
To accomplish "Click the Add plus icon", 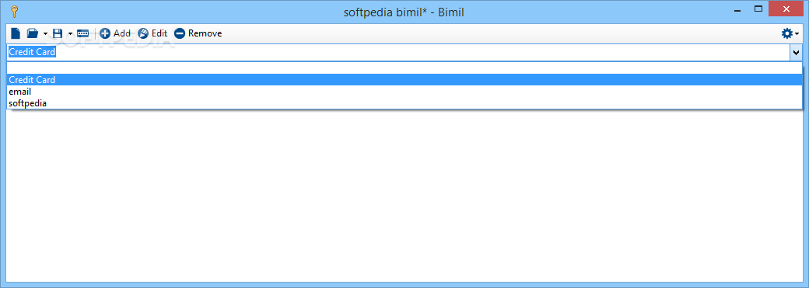I will tap(105, 33).
